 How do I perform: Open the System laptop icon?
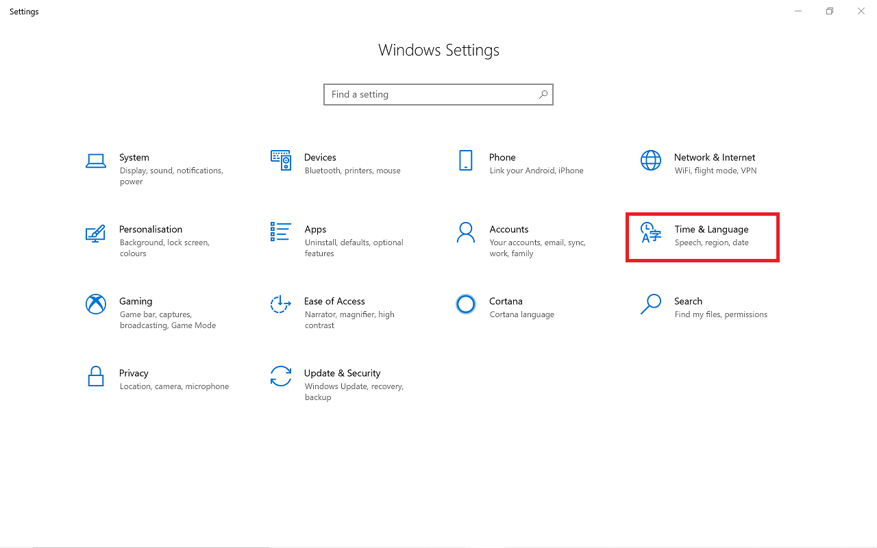click(95, 161)
